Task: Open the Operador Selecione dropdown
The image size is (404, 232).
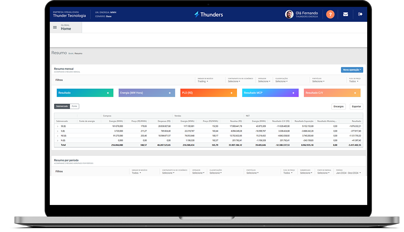Action: pyautogui.click(x=264, y=81)
